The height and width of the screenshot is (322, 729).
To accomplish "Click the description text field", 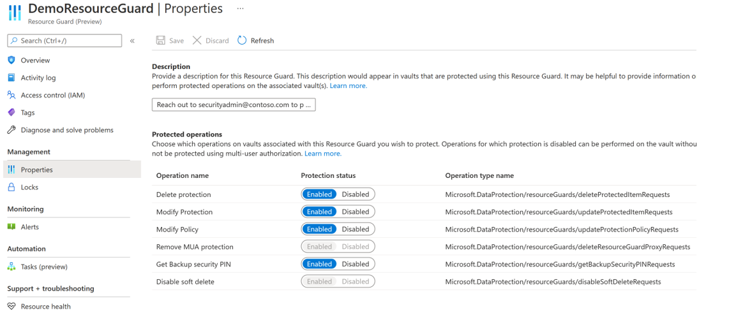I will click(234, 105).
